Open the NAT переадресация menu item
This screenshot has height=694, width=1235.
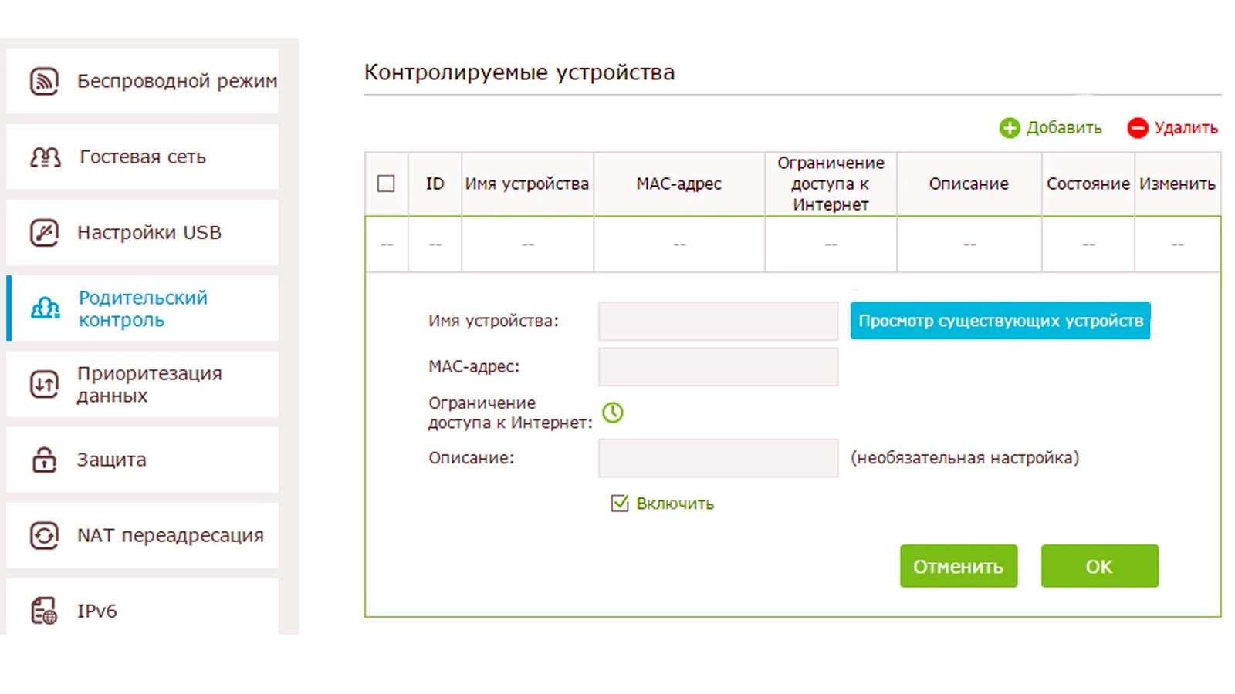pyautogui.click(x=142, y=535)
